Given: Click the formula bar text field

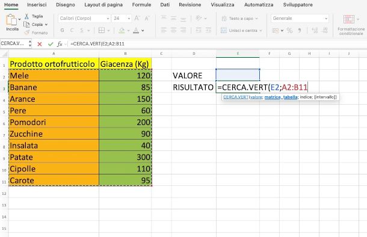Looking at the screenshot, I should [x=217, y=44].
